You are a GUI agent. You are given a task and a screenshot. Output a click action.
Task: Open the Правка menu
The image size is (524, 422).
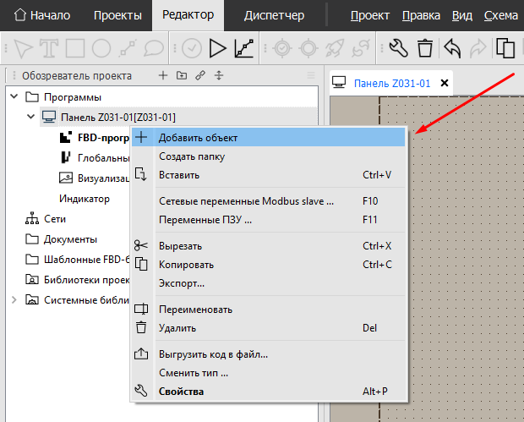421,15
